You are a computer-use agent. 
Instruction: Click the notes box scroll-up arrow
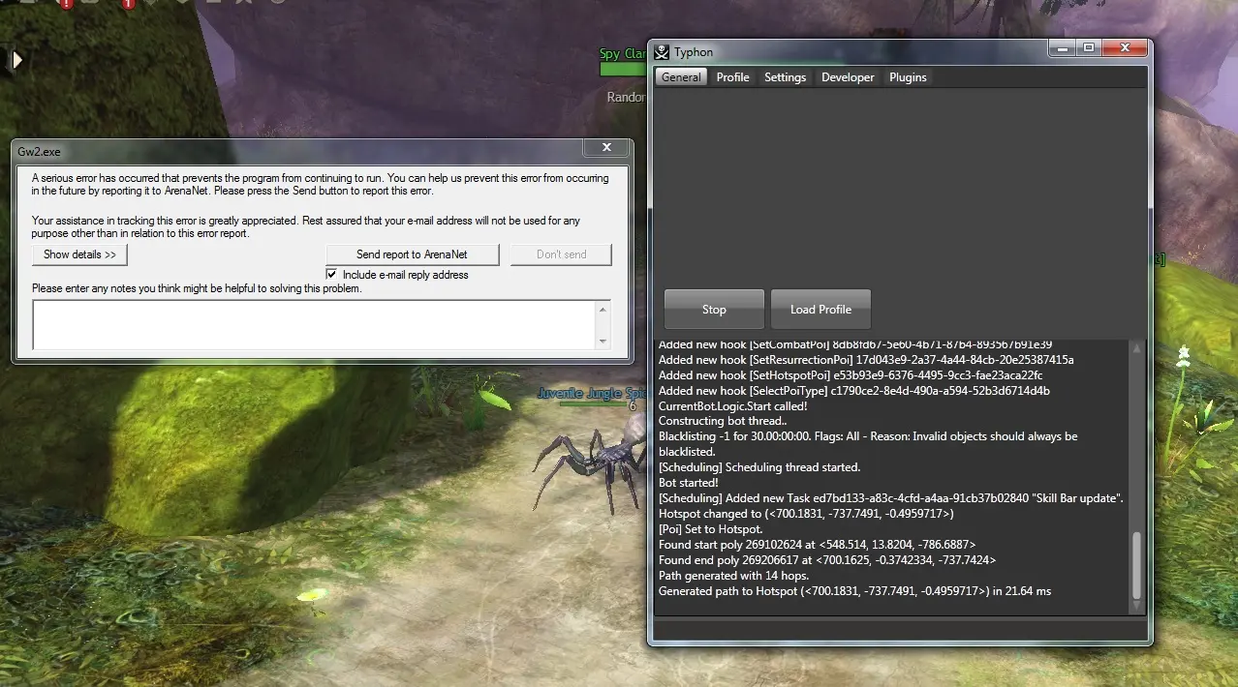(604, 310)
